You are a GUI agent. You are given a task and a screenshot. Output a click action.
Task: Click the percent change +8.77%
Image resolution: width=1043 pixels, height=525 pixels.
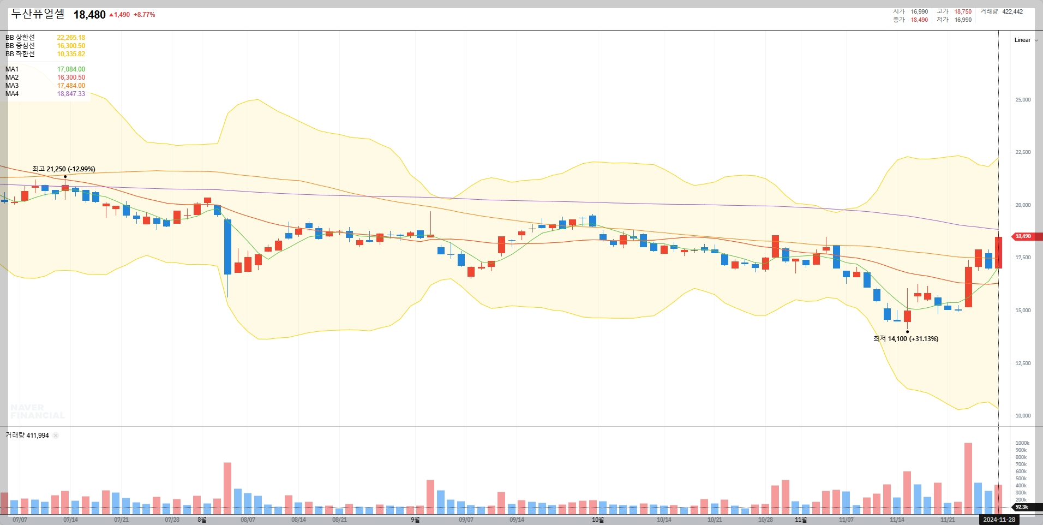(x=145, y=15)
